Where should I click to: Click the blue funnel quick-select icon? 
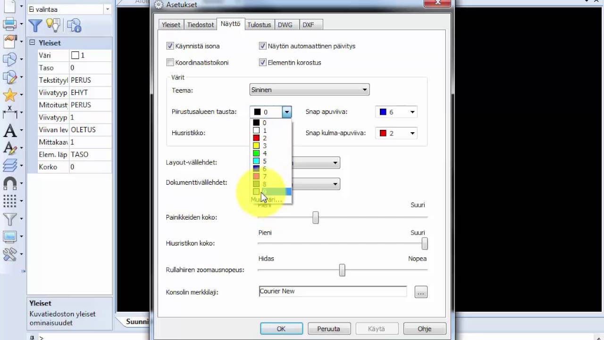pyautogui.click(x=35, y=25)
